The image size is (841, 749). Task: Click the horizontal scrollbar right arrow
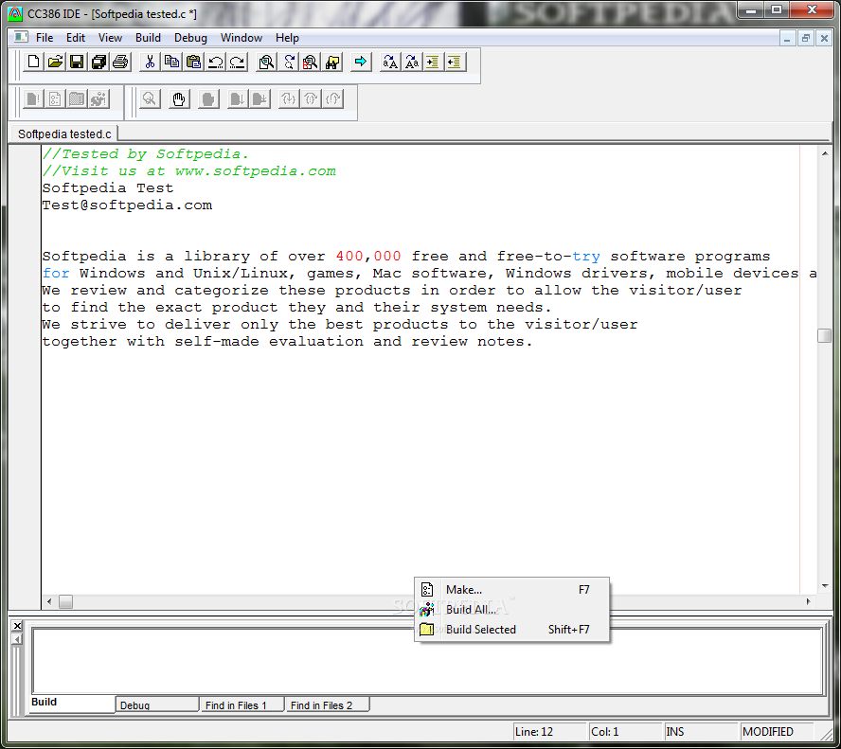point(808,601)
